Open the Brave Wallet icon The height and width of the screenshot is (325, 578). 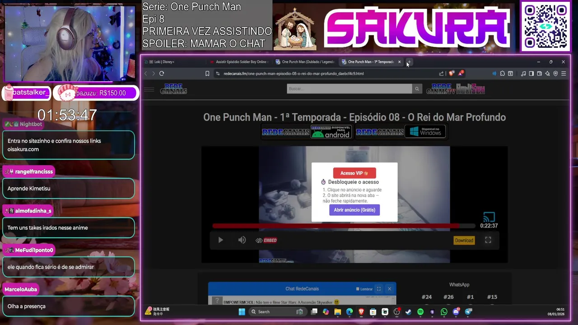click(x=540, y=74)
